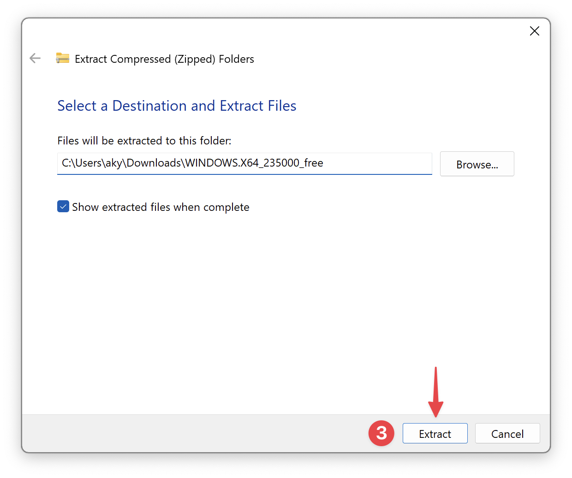This screenshot has height=478, width=572.
Task: Click the back arrow icon
Action: (35, 58)
